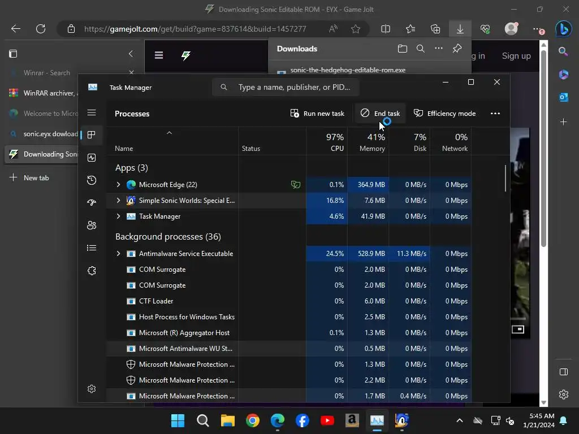Open Task Manager navigation hamburger menu

point(92,112)
